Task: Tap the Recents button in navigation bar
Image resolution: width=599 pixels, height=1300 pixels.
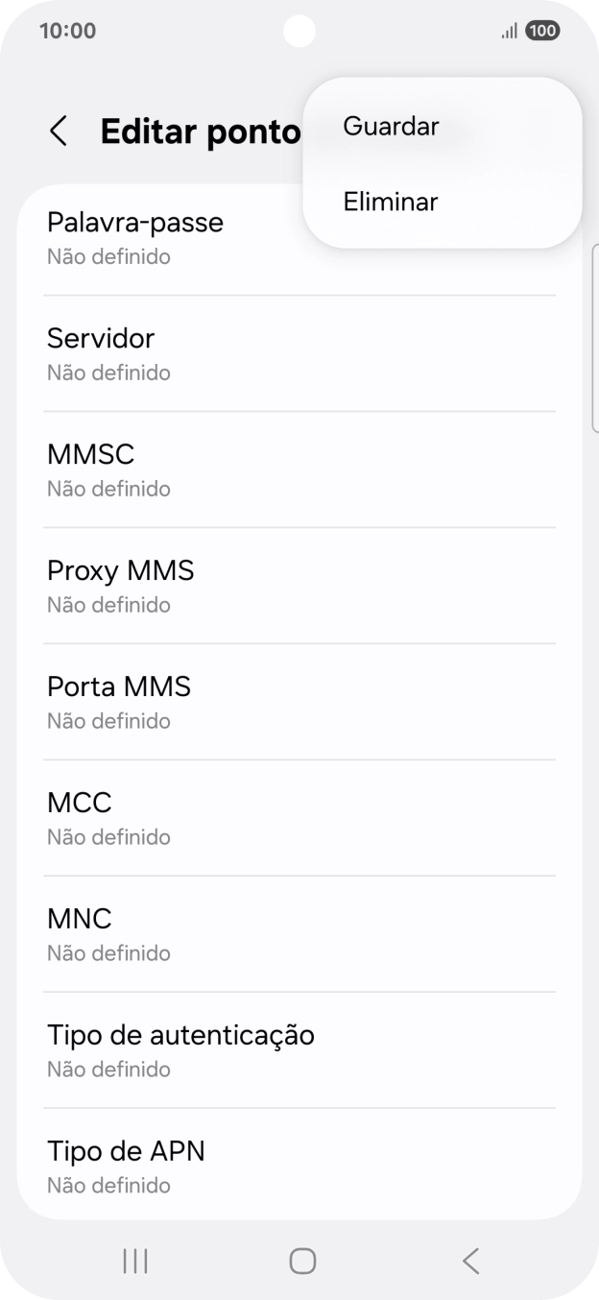Action: pos(134,1262)
